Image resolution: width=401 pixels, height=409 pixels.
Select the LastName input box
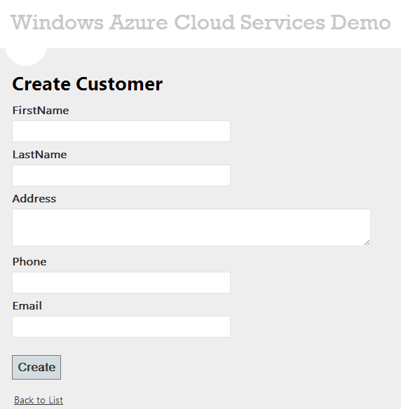pyautogui.click(x=121, y=175)
